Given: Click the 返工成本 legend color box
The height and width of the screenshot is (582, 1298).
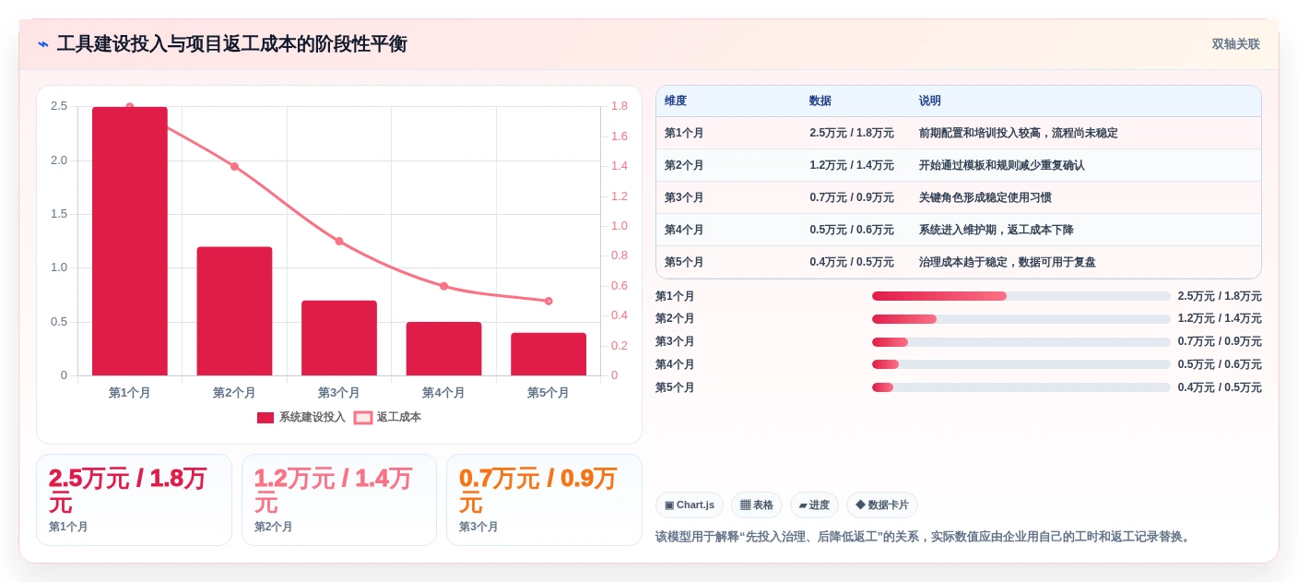Looking at the screenshot, I should point(363,418).
